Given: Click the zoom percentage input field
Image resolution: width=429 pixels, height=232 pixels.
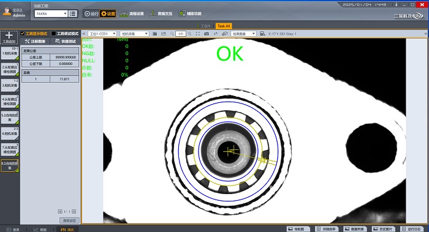Looking at the screenshot, I should [x=181, y=34].
